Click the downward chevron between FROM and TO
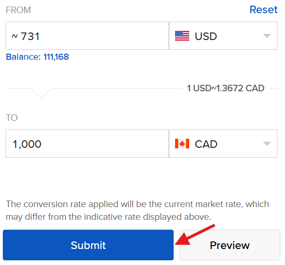 (41, 93)
